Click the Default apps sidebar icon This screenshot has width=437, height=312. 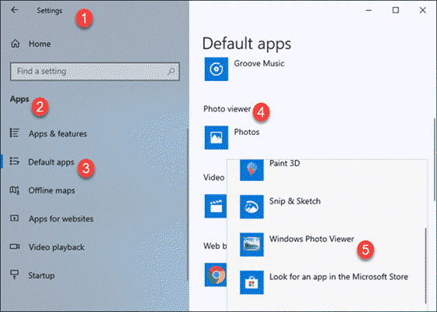pyautogui.click(x=15, y=161)
